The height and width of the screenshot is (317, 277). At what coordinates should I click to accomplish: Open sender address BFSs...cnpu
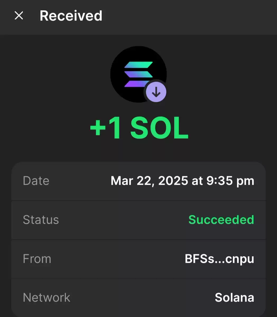tap(219, 259)
